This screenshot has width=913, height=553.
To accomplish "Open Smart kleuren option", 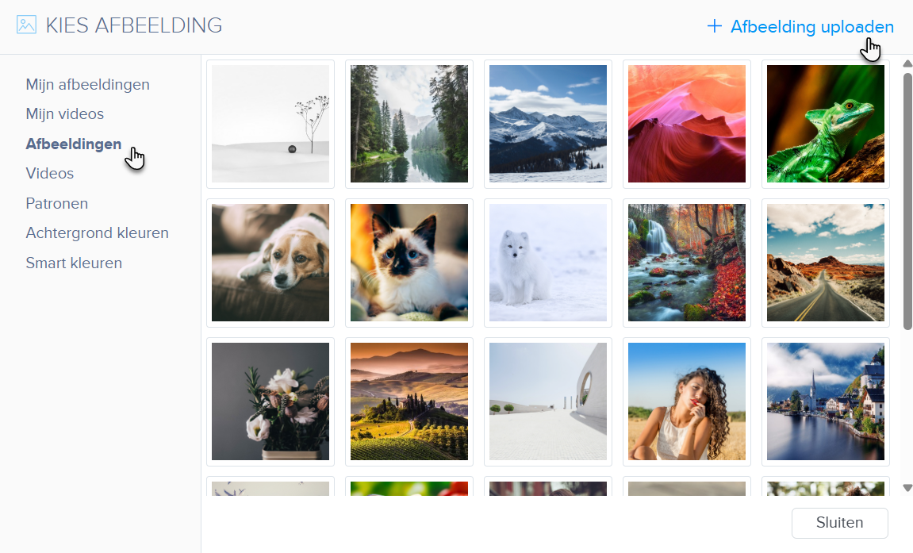I will (x=74, y=263).
